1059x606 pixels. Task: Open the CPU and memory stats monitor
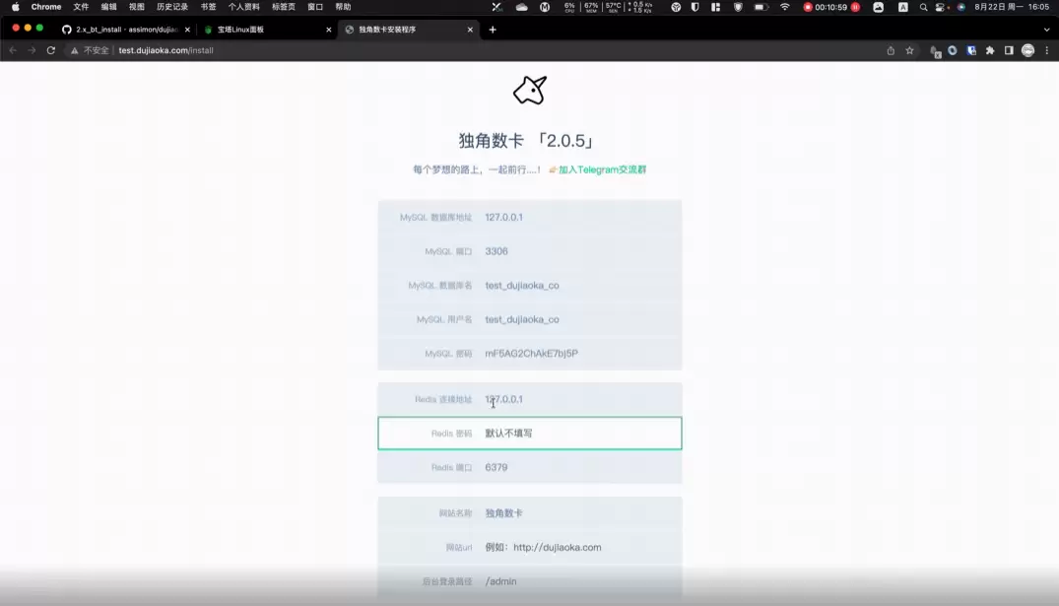pyautogui.click(x=609, y=7)
